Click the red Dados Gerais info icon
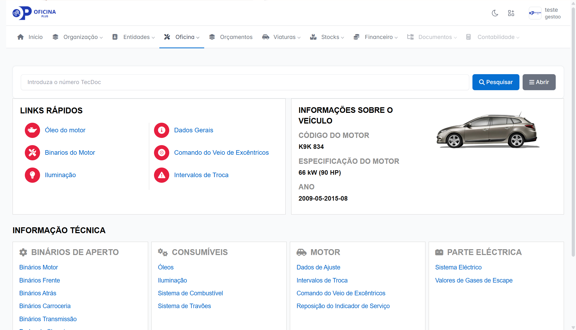The width and height of the screenshot is (576, 330). click(161, 130)
